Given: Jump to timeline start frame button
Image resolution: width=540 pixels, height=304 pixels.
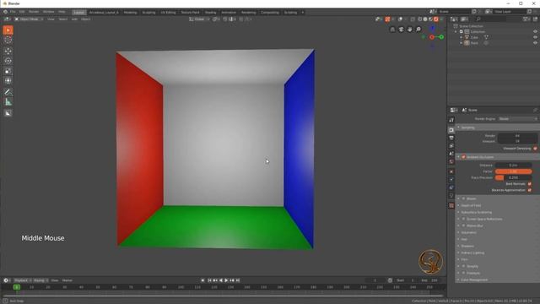Looking at the screenshot, I should point(209,280).
